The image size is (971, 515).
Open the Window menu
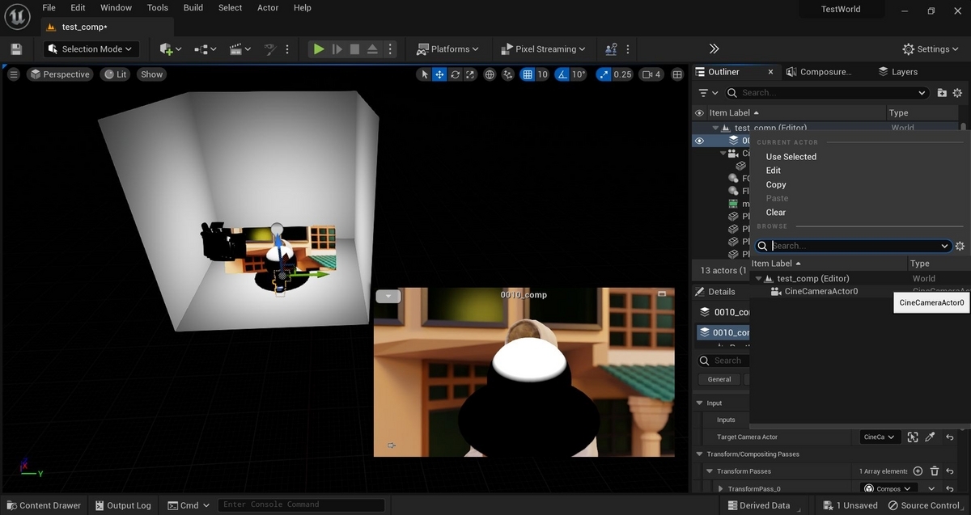(116, 7)
